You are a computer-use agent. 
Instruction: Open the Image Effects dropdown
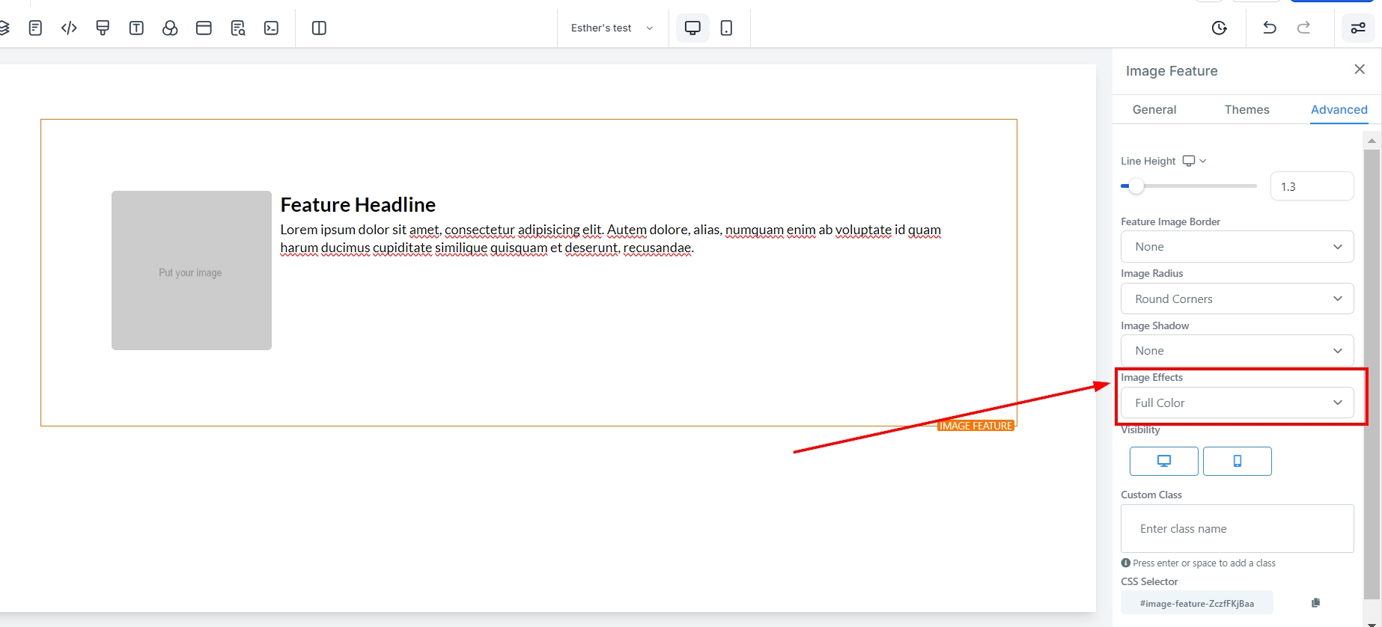click(x=1237, y=403)
